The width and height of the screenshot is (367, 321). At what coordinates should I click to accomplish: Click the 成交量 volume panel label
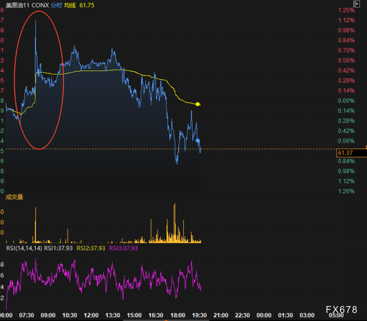15,197
